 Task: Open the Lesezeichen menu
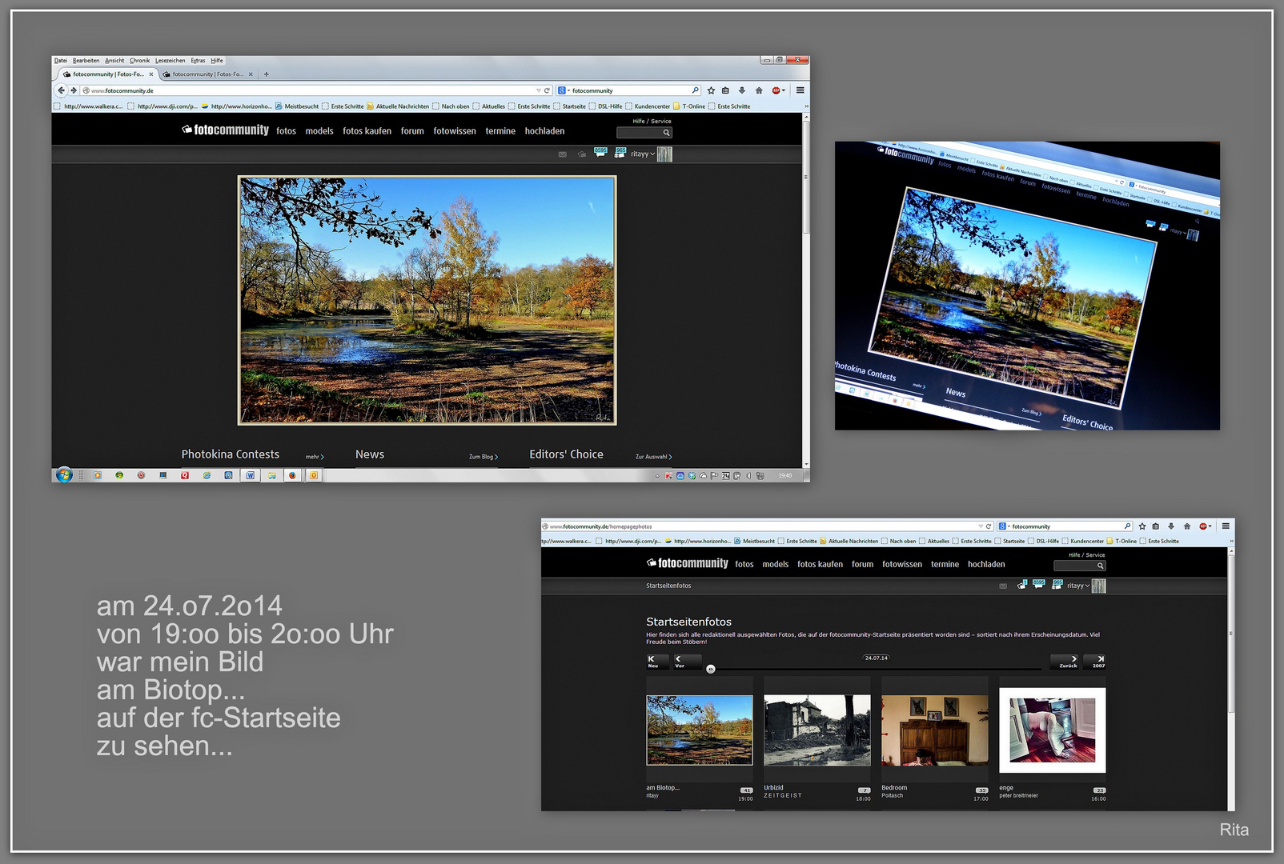point(170,61)
